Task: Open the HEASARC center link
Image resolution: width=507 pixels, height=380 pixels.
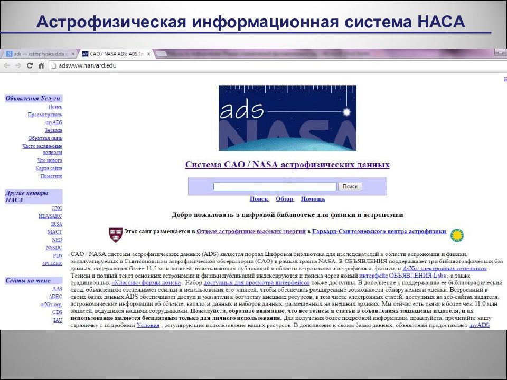Action: tap(50, 216)
